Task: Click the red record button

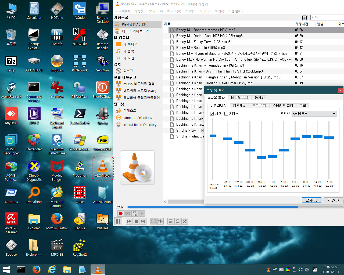Action: tap(121, 214)
